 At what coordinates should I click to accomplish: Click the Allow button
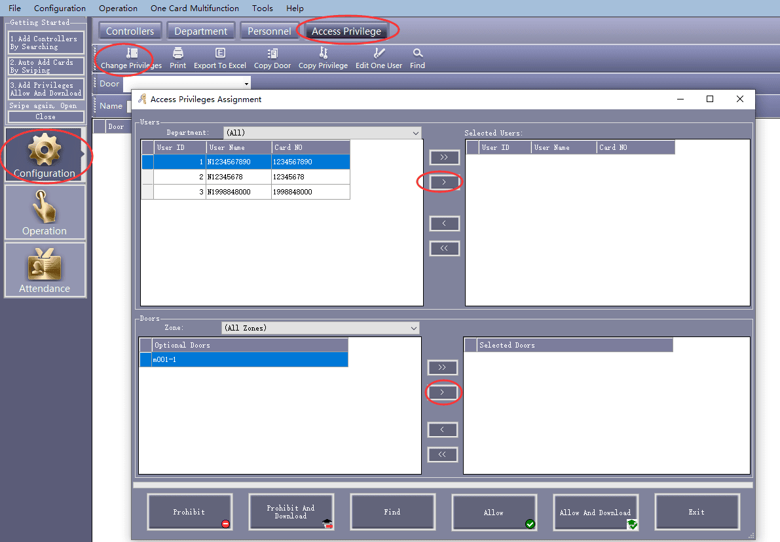tap(494, 512)
